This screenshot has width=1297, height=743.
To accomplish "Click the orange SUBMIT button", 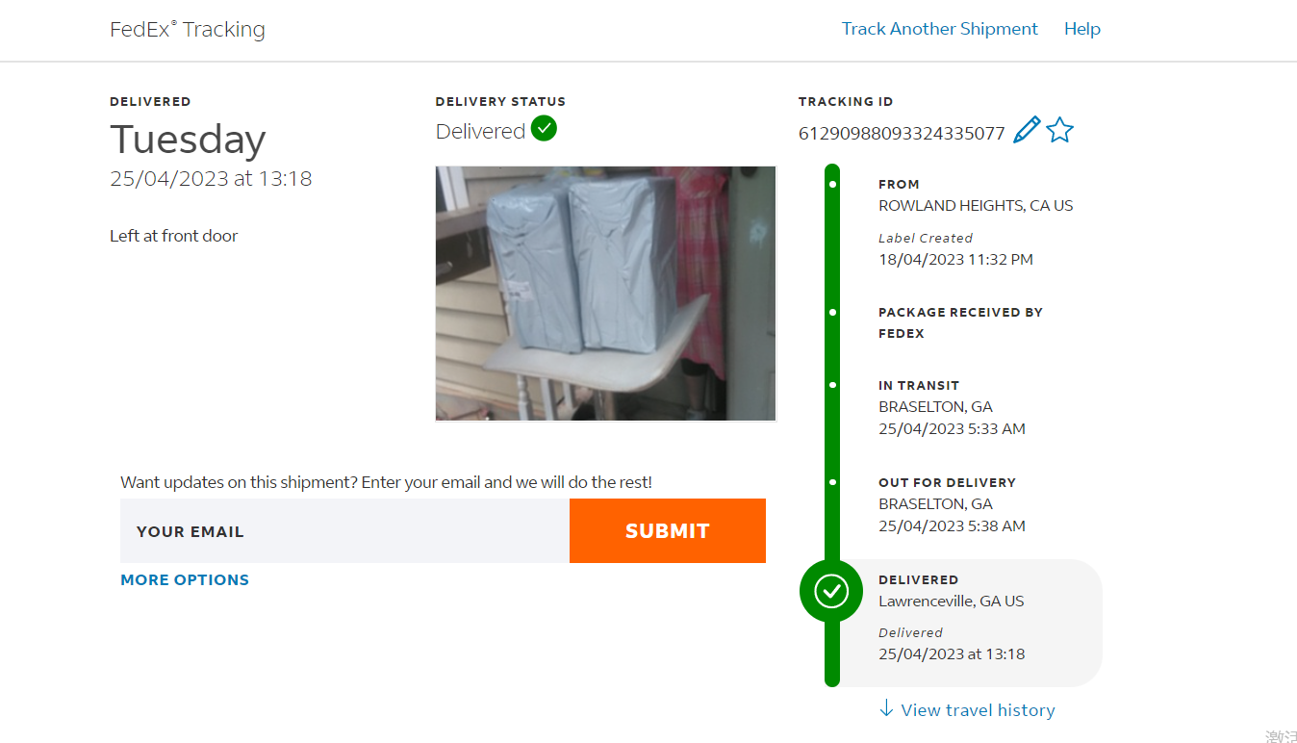I will tap(668, 530).
